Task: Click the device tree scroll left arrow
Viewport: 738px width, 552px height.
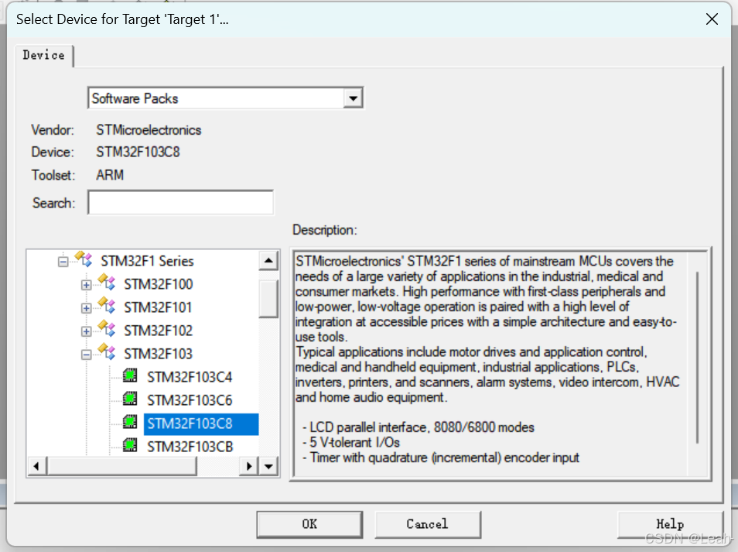Action: click(x=36, y=466)
